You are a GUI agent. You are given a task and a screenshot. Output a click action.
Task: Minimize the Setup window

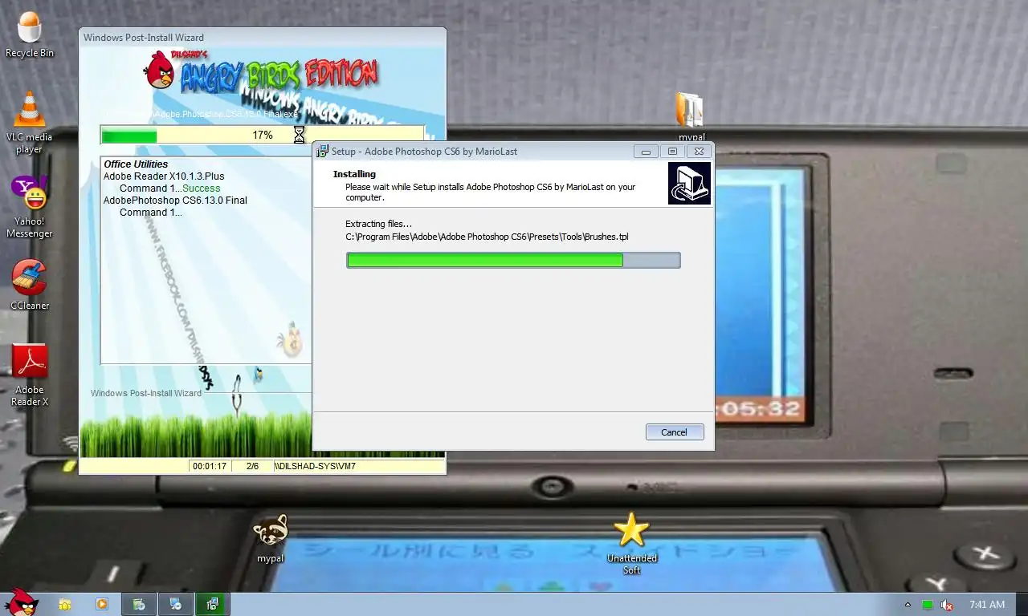[x=646, y=151]
